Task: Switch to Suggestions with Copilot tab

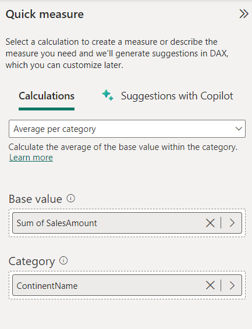Action: pos(177,96)
